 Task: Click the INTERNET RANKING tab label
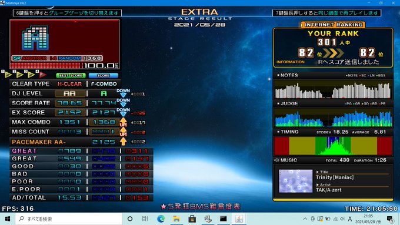coord(334,25)
